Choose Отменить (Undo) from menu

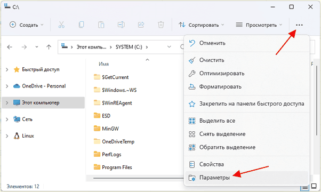[247, 43]
